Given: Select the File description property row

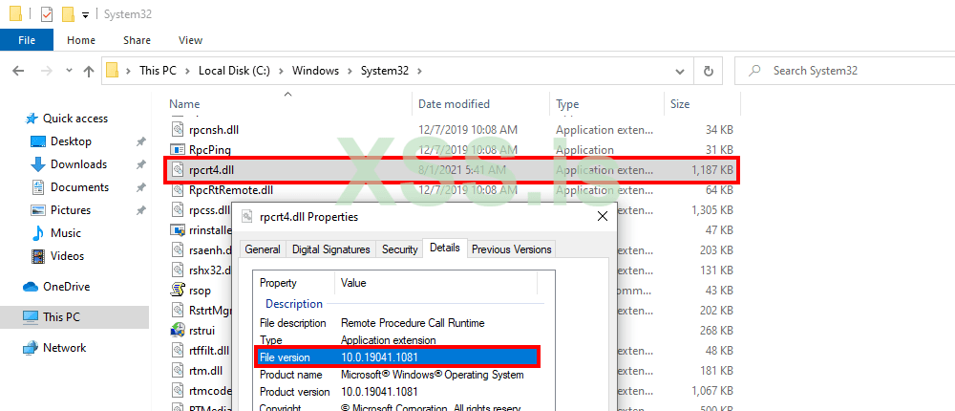Looking at the screenshot, I should tap(399, 322).
